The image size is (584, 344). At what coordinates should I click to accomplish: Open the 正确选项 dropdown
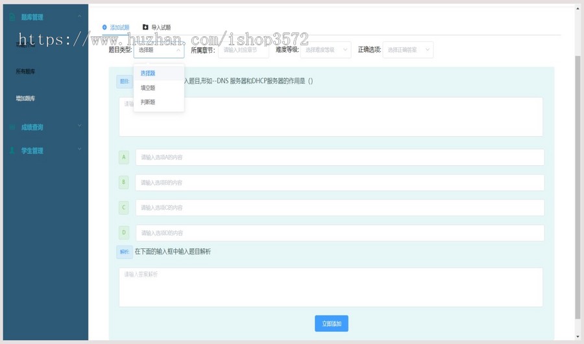point(408,50)
